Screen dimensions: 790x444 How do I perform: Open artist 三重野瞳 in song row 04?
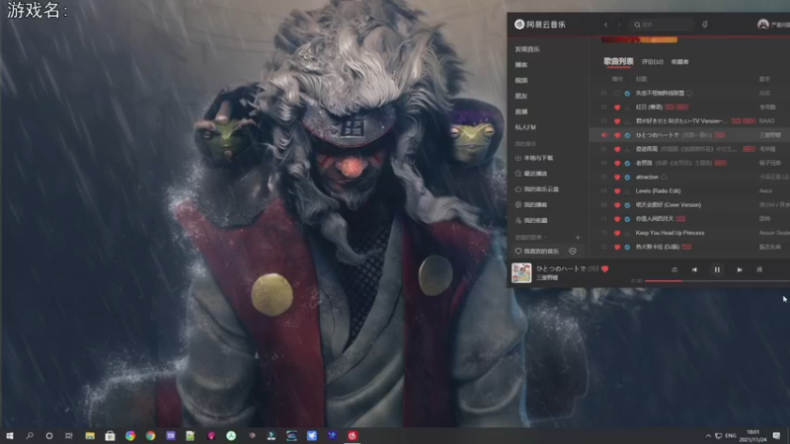coord(770,135)
